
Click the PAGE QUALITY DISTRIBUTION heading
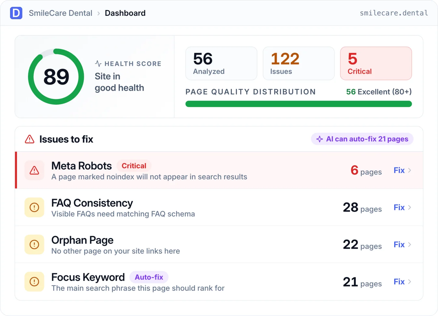click(251, 92)
